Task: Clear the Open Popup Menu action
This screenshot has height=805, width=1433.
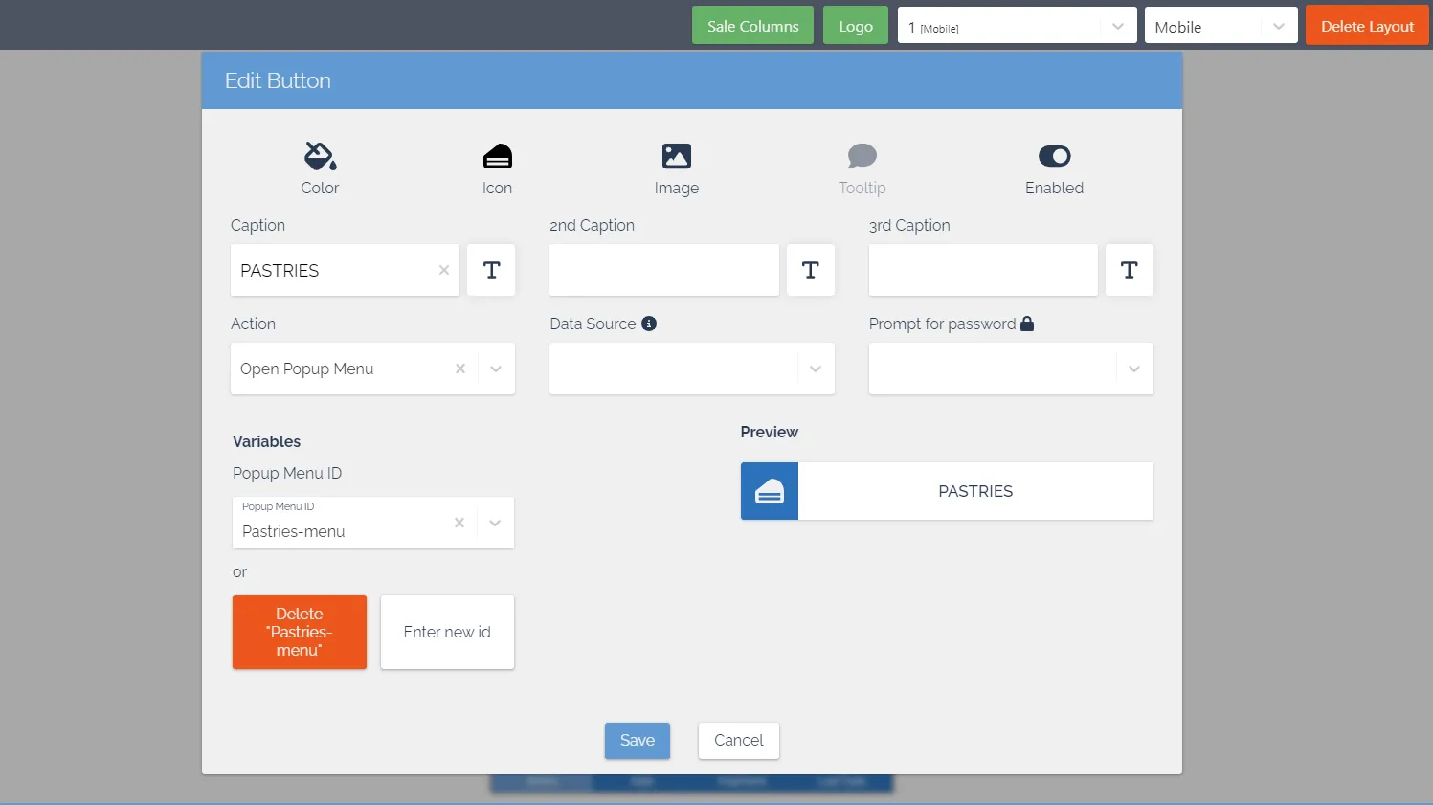Action: (460, 369)
